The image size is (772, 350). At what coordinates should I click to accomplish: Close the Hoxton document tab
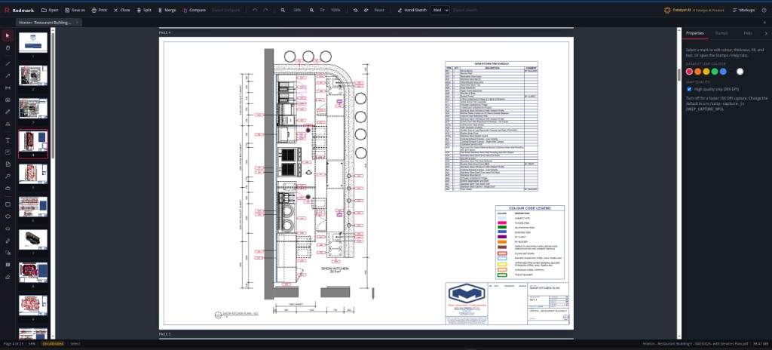click(77, 22)
